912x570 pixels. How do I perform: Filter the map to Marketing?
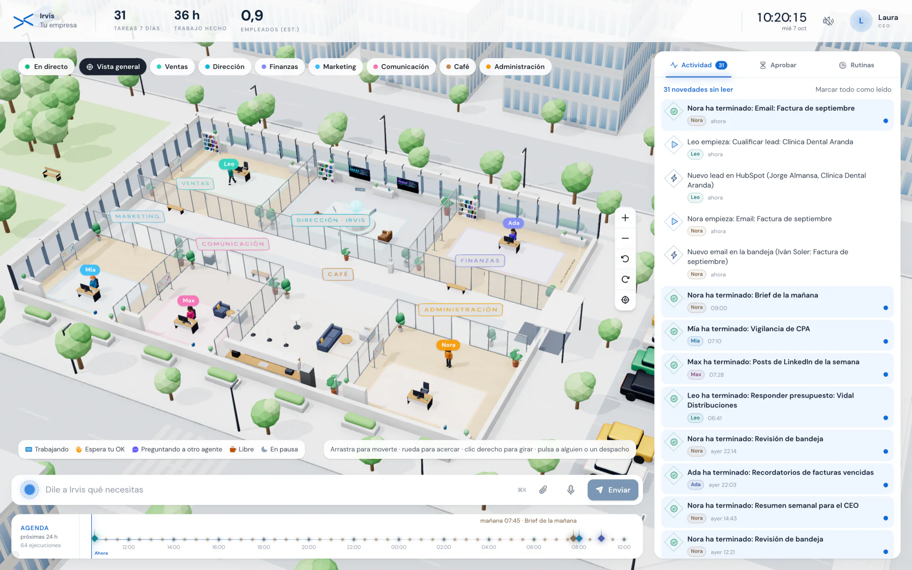click(x=335, y=66)
